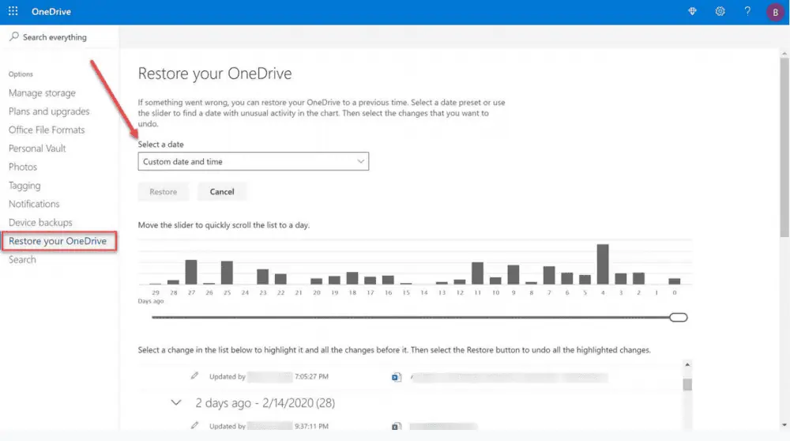The width and height of the screenshot is (790, 441).
Task: Click the changes list scroll-up arrow
Action: (x=687, y=364)
